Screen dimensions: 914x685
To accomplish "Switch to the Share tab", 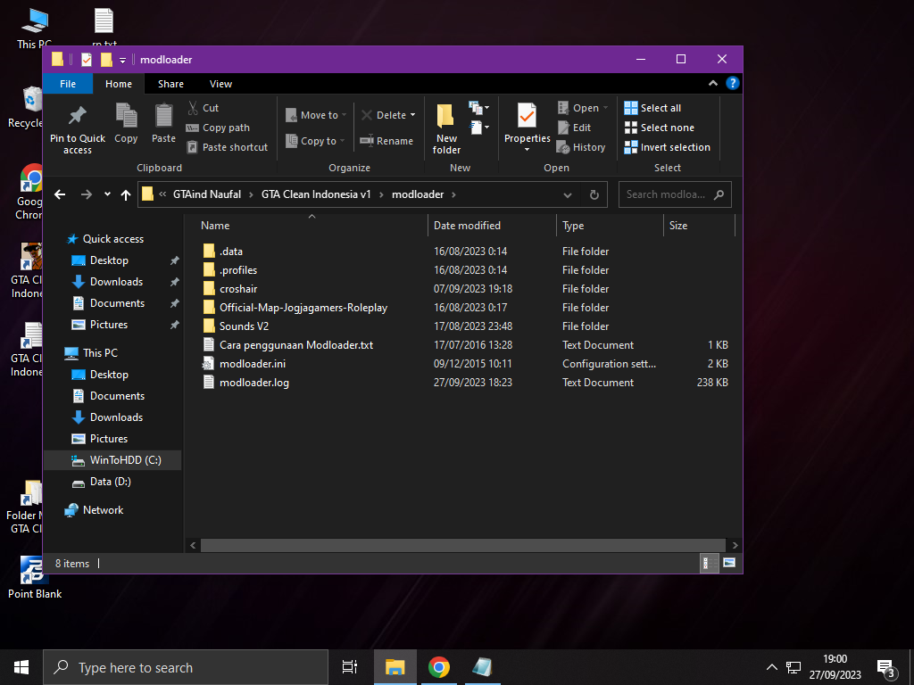I will pyautogui.click(x=170, y=84).
